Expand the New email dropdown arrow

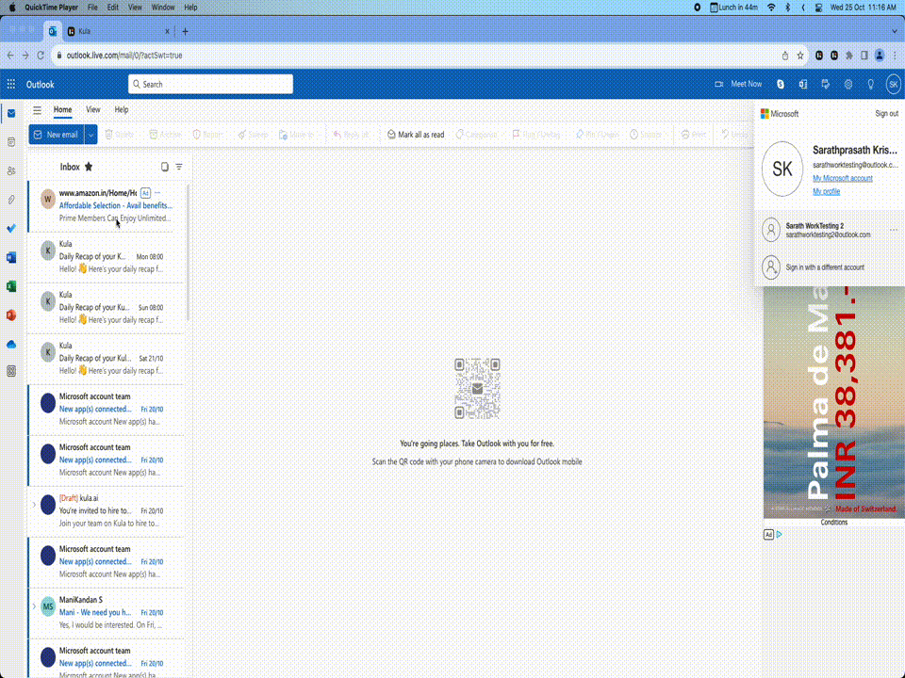90,135
